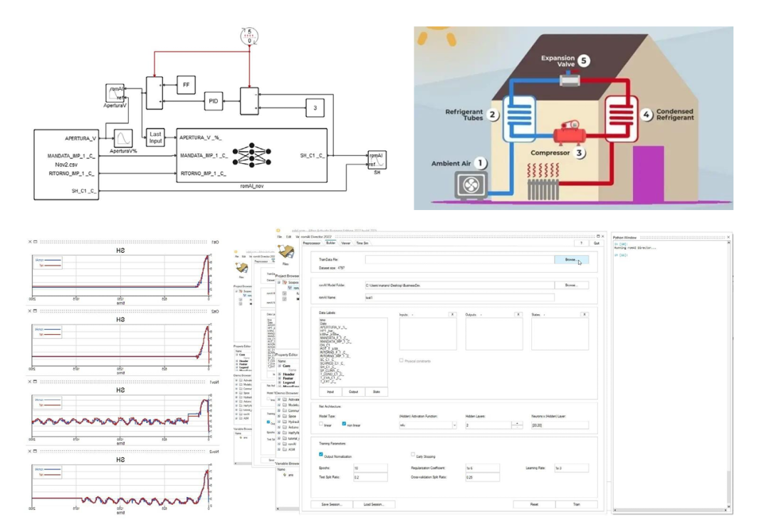Open the SH scope block in diagram
769x532 pixels.
[x=377, y=160]
